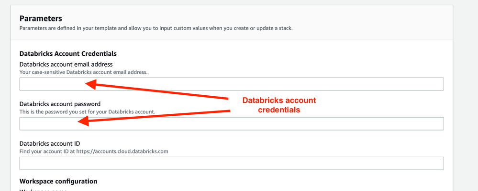Image resolution: width=478 pixels, height=191 pixels.
Task: Click the red "Databricks account credentials" annotation
Action: [x=279, y=105]
